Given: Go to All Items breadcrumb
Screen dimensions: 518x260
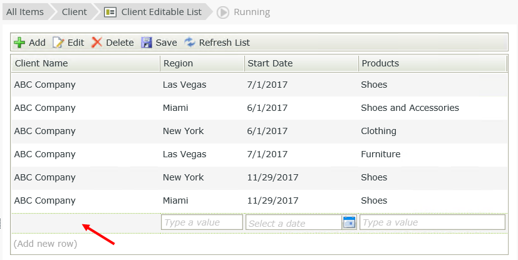Looking at the screenshot, I should click(x=25, y=12).
